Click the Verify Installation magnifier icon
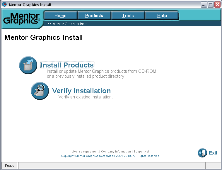The width and height of the screenshot is (222, 170). pyautogui.click(x=40, y=91)
